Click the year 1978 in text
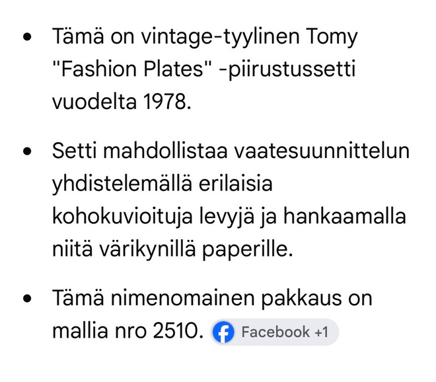 pyautogui.click(x=164, y=102)
